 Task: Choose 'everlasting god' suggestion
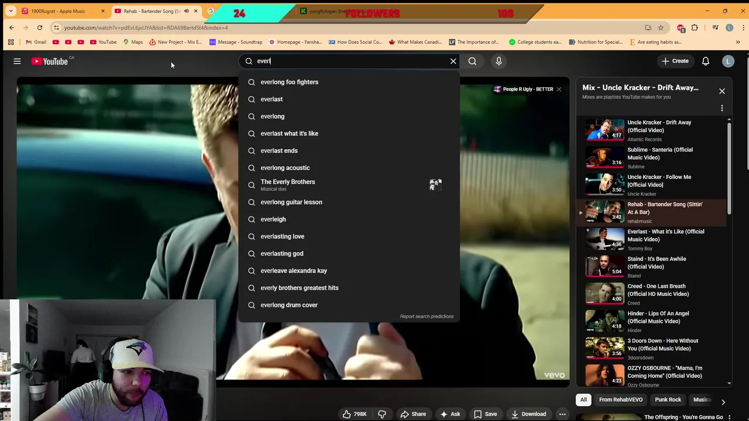(x=349, y=253)
